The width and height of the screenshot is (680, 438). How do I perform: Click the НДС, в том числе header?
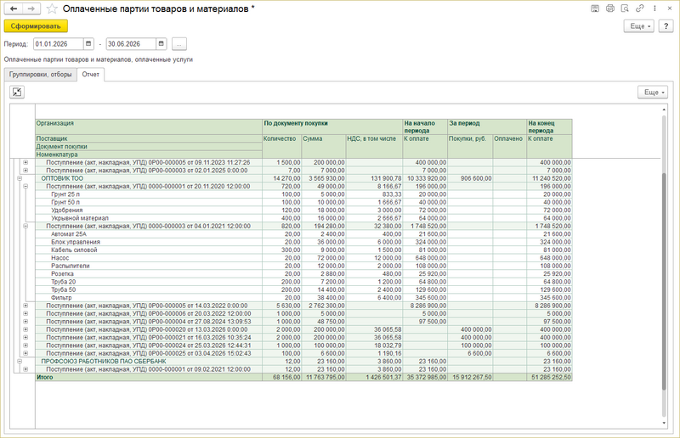374,147
